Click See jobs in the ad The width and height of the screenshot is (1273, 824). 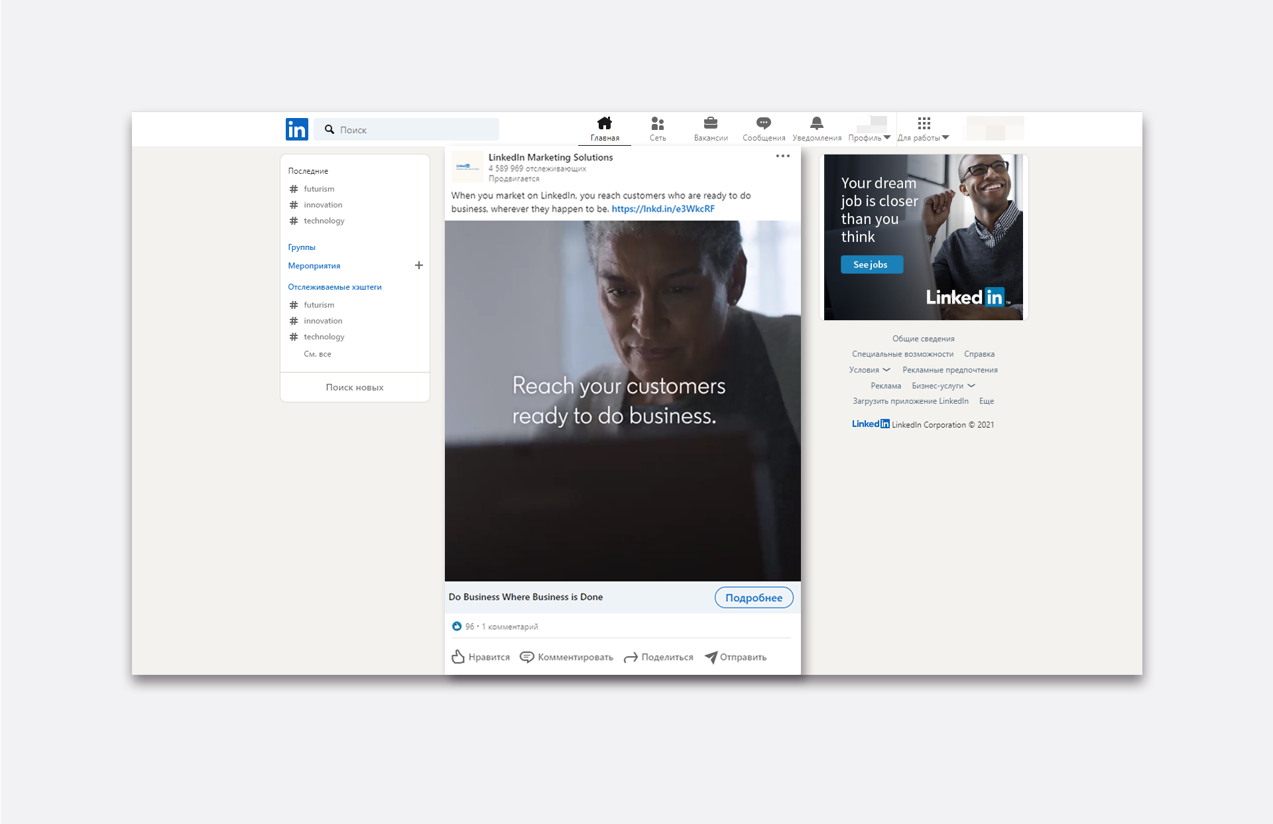click(871, 265)
